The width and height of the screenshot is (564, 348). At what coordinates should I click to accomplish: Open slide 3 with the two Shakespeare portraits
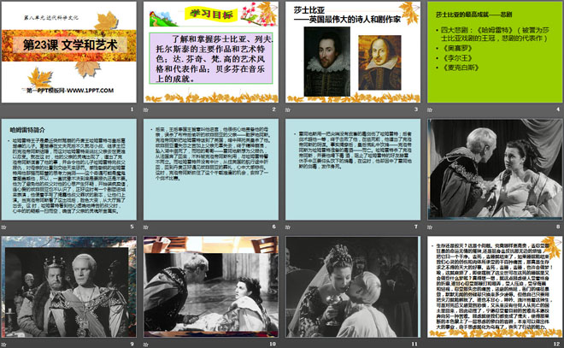pos(353,52)
